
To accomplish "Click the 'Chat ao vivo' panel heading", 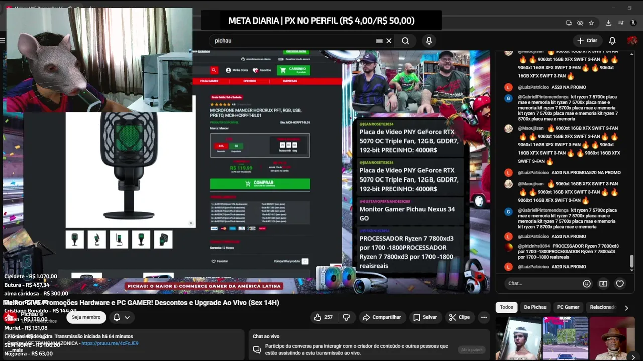I will pyautogui.click(x=266, y=337).
